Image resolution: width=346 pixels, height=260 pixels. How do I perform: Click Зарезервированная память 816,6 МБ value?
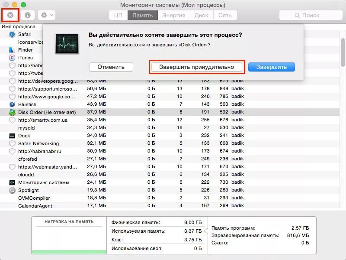click(x=298, y=235)
